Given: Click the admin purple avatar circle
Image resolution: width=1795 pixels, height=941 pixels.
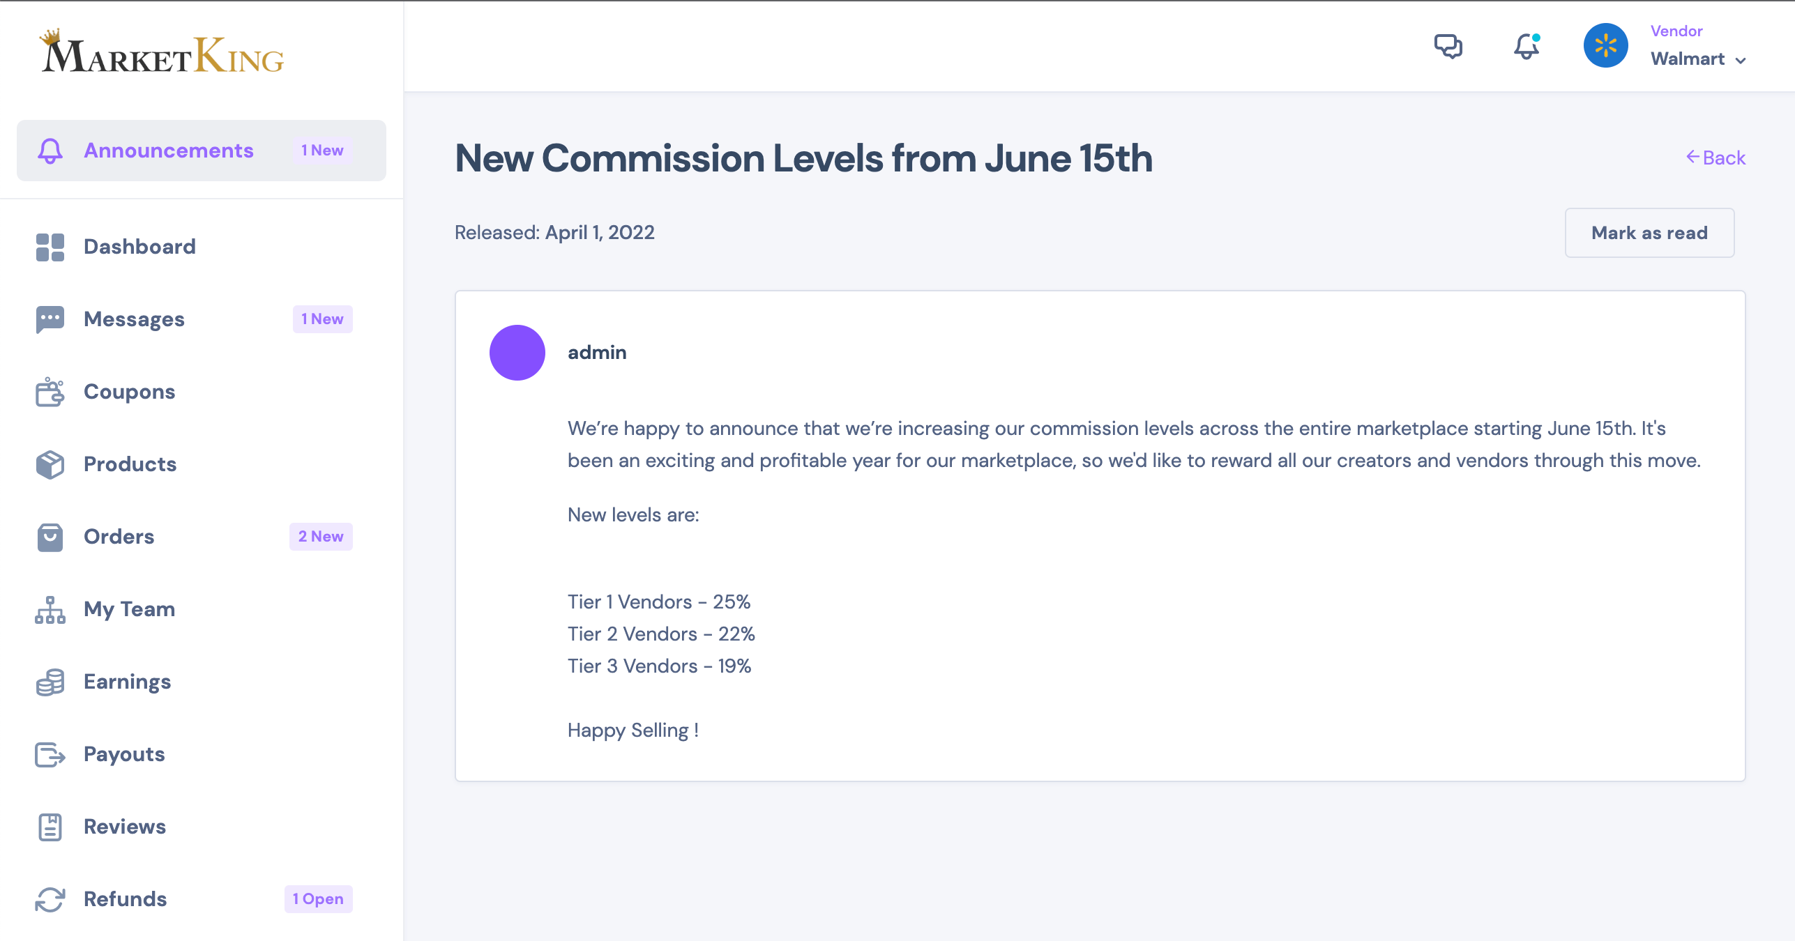Looking at the screenshot, I should click(x=517, y=353).
